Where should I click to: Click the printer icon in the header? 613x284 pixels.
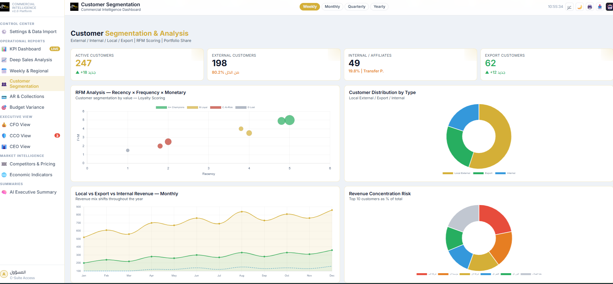590,7
